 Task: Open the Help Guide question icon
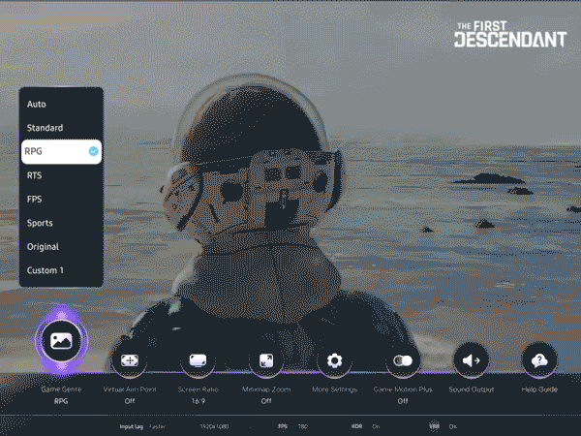tap(539, 360)
